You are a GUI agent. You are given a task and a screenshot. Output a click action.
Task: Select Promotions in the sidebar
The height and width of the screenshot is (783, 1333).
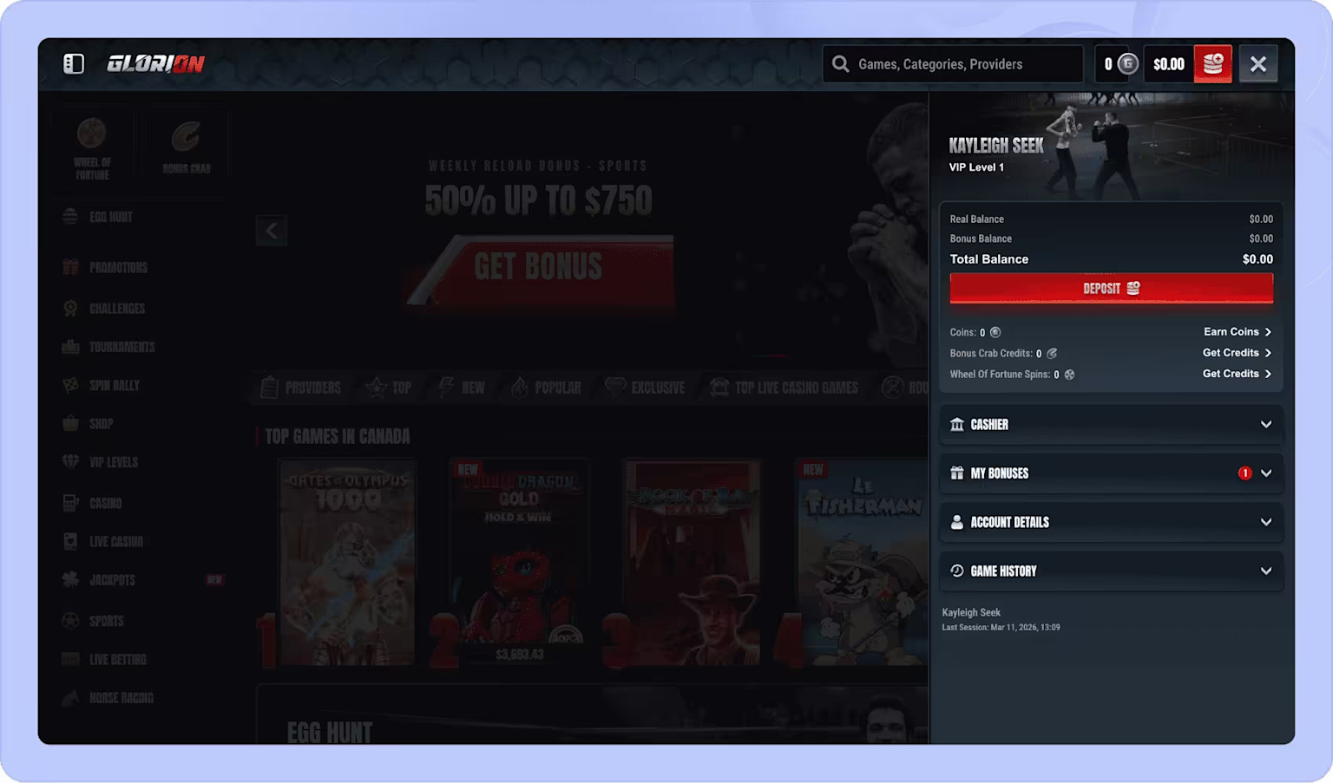click(104, 267)
